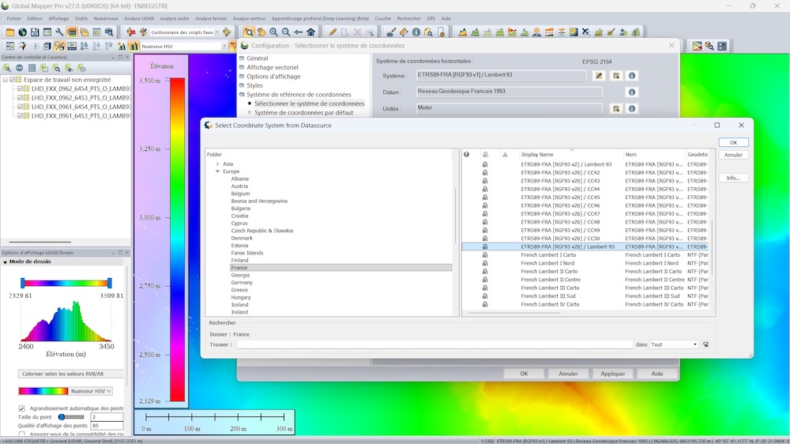Select the hand pan tool

point(261,32)
